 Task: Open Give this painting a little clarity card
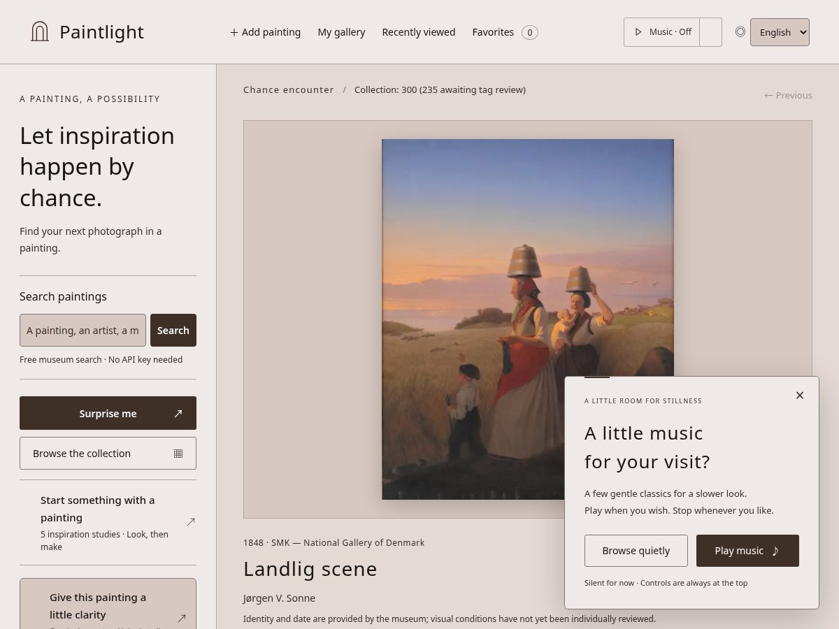coord(108,604)
